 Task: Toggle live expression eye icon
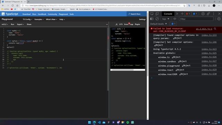[x=175, y=19]
